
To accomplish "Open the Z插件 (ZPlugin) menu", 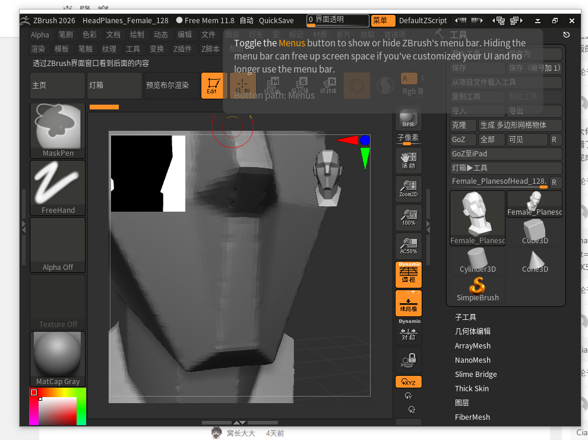I will click(x=183, y=49).
